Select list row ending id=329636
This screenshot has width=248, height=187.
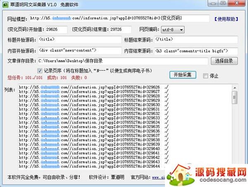tap(94, 131)
